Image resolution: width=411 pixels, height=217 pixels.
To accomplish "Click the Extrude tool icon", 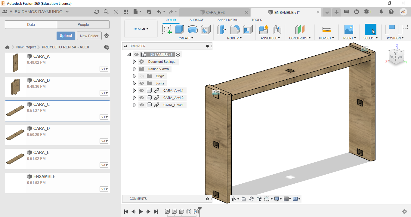I will pos(180,29).
